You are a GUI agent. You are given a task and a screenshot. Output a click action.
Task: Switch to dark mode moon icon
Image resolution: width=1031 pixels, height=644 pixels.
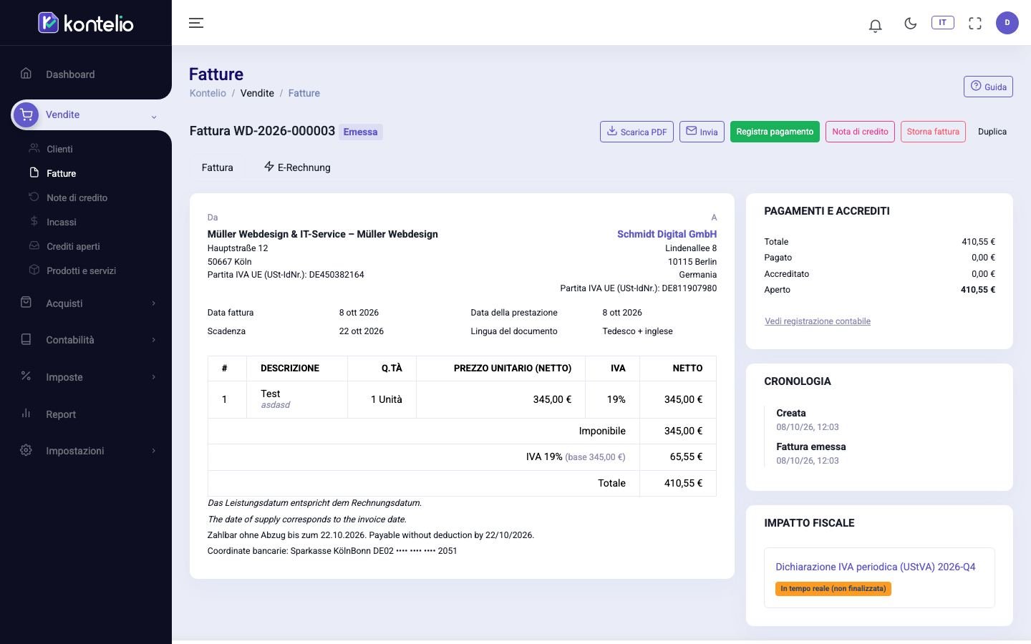(x=910, y=23)
